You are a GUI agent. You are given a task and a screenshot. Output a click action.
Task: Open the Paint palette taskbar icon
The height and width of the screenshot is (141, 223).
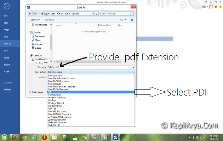point(85,137)
